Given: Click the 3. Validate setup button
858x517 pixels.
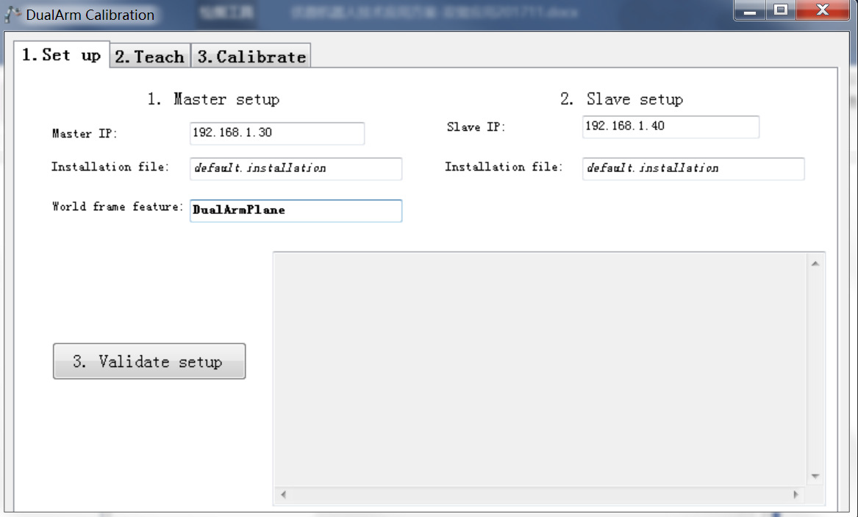Looking at the screenshot, I should click(149, 361).
